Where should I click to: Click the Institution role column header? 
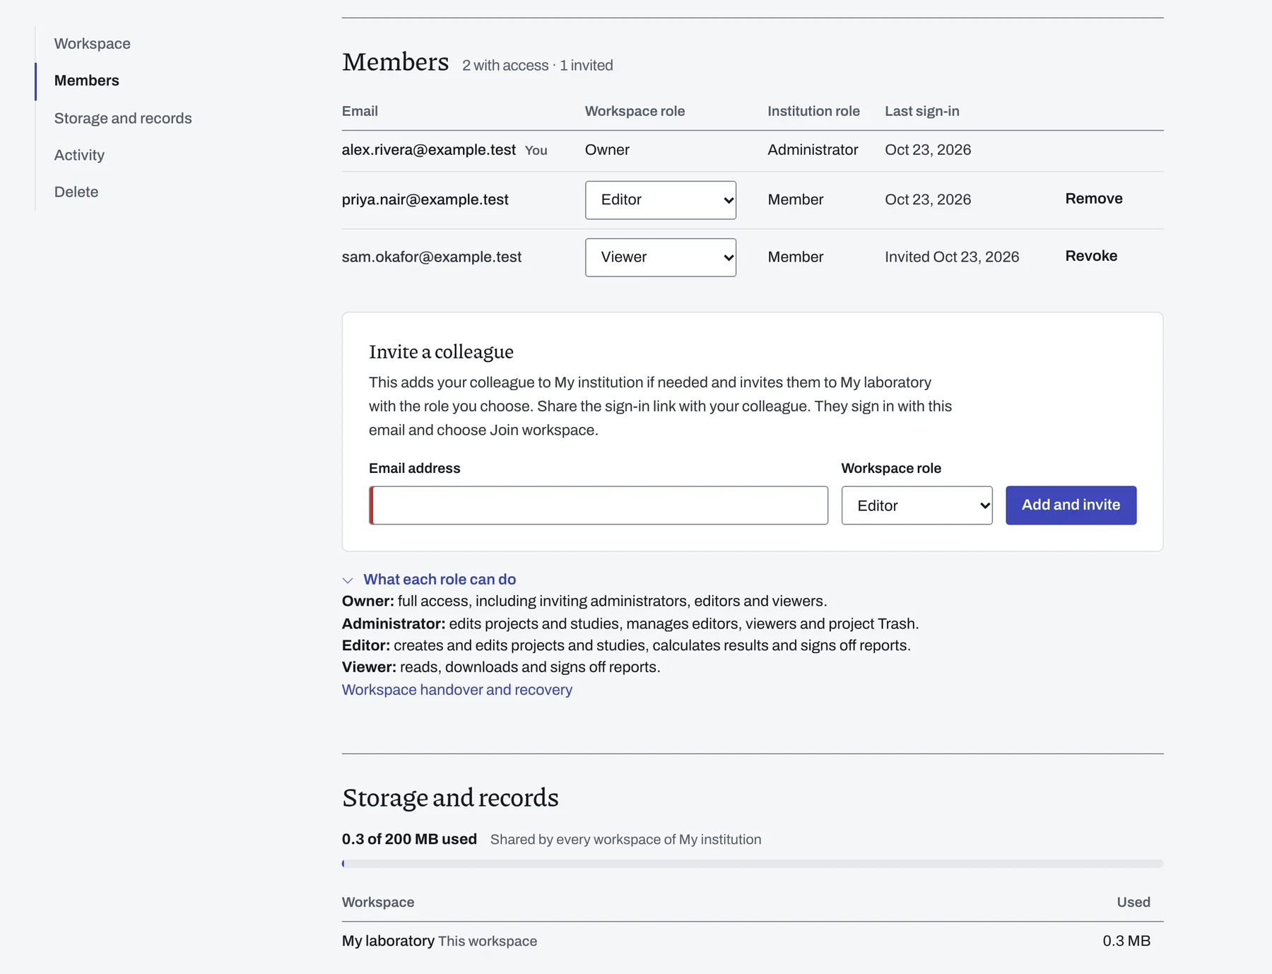(813, 112)
